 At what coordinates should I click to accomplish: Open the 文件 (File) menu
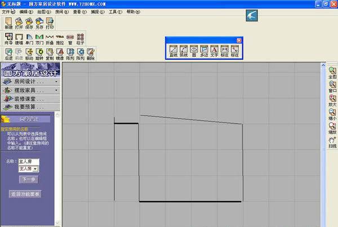tap(7, 11)
